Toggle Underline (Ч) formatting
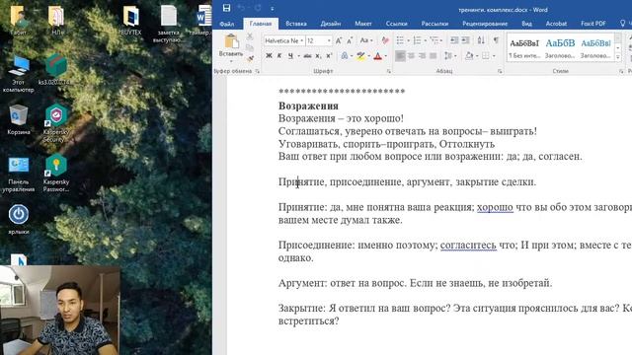The width and height of the screenshot is (632, 355). (x=290, y=56)
